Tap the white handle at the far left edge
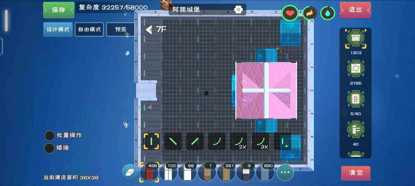This screenshot has width=415, height=186. pos(6,21)
